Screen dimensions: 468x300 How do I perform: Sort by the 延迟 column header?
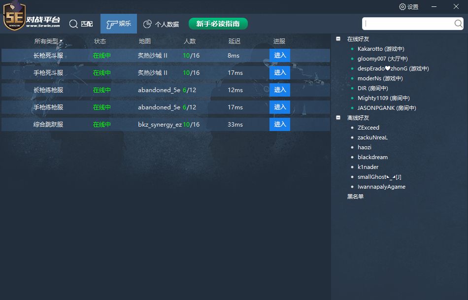(234, 41)
